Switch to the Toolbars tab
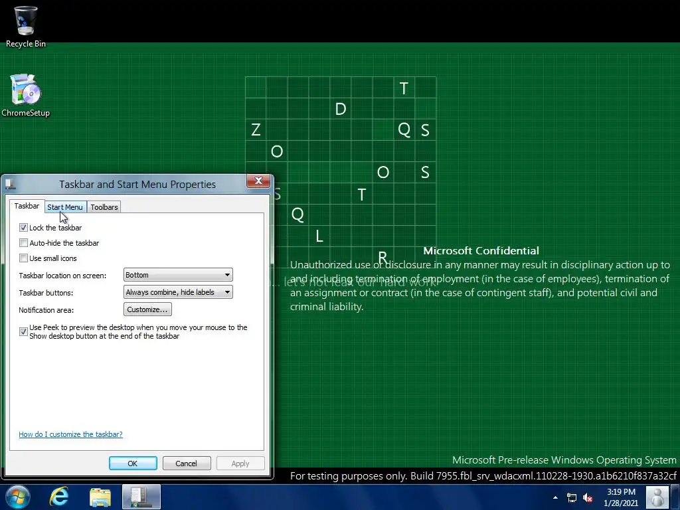The height and width of the screenshot is (510, 680). tap(104, 207)
